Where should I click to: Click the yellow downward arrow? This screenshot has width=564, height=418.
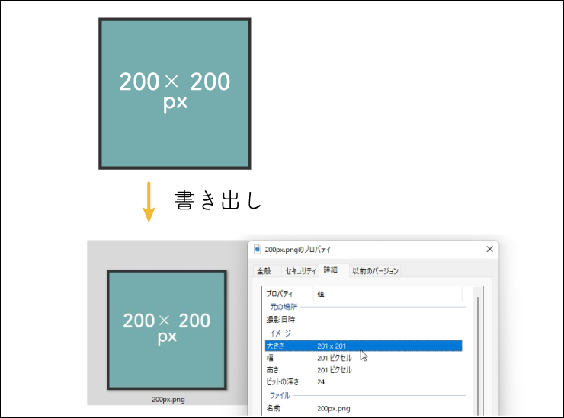pos(149,201)
